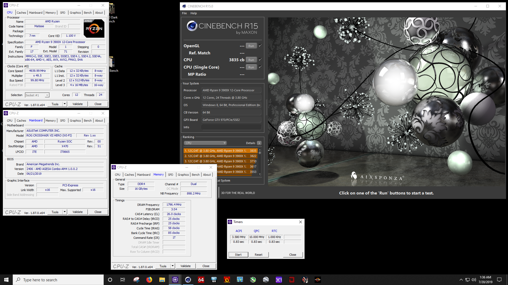The height and width of the screenshot is (285, 508).
Task: Switch to SPD tab in Memory window
Action: click(x=170, y=175)
